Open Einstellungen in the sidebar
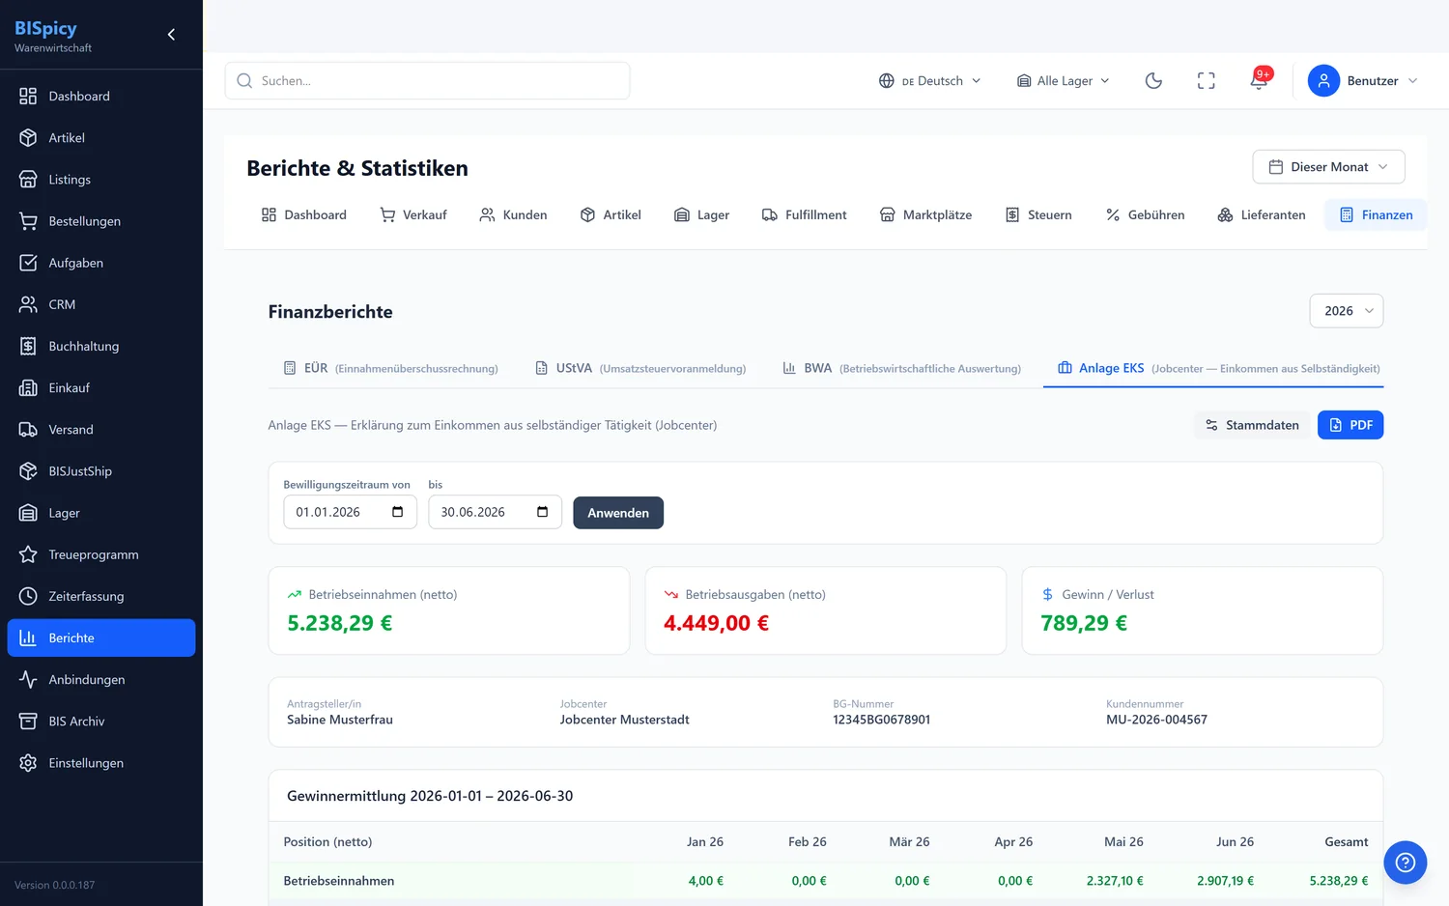 click(101, 763)
